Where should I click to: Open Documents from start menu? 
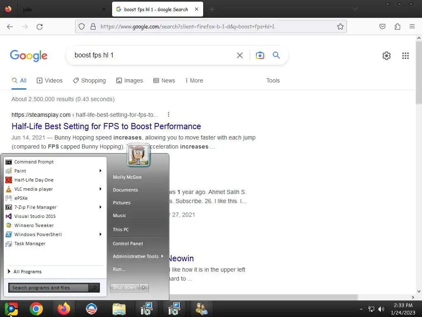click(x=125, y=190)
